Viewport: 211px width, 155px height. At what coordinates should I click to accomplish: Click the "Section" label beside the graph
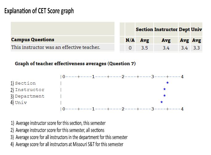[x=25, y=83]
